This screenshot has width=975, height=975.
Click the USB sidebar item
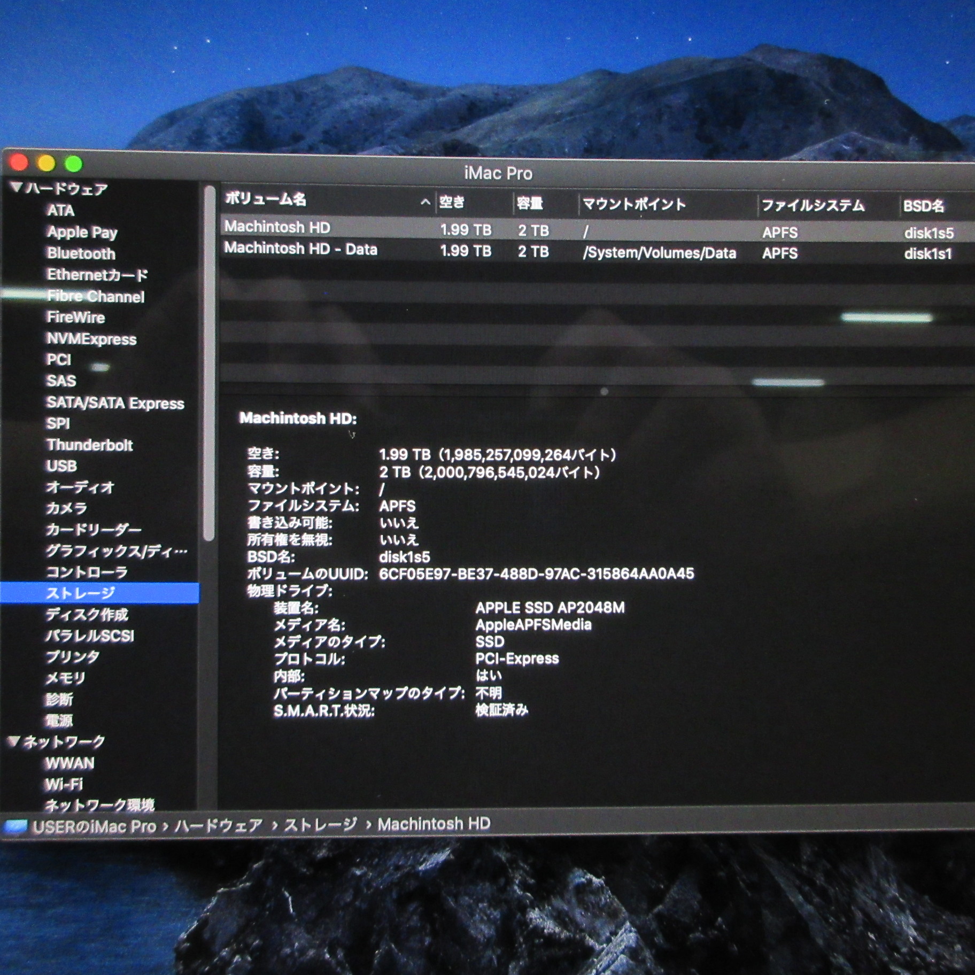coord(61,466)
